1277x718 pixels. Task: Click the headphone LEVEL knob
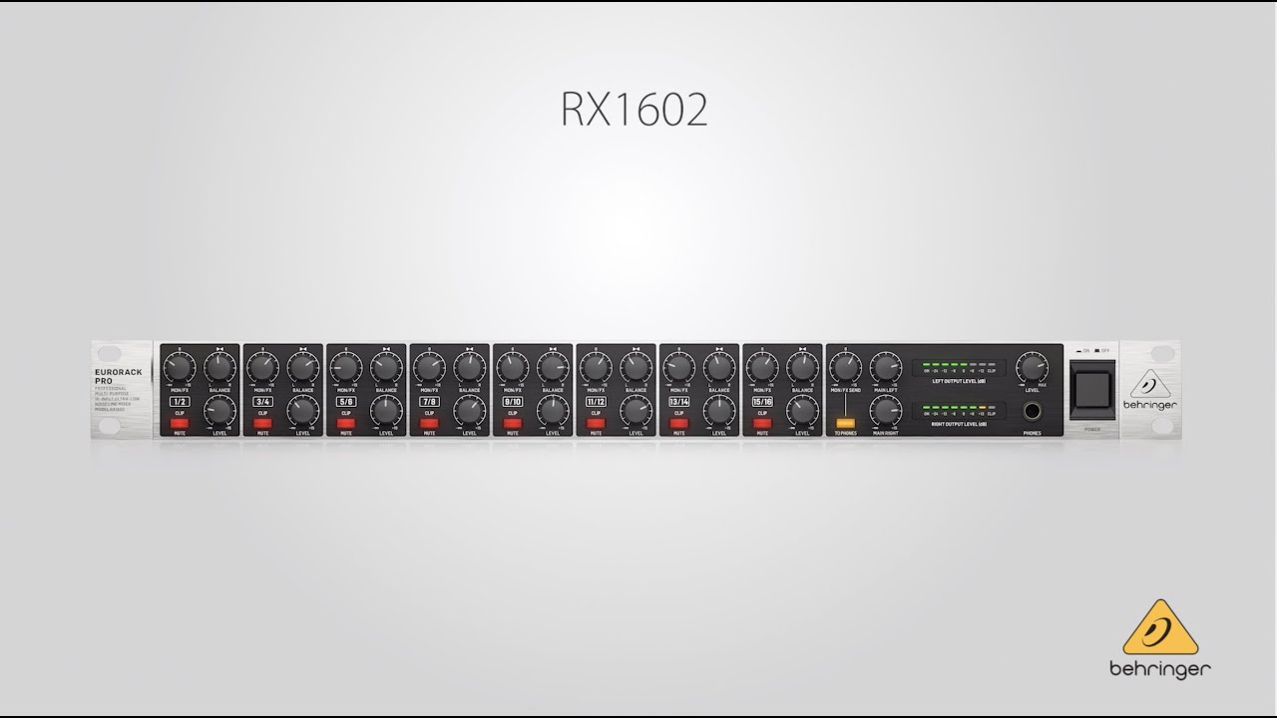1032,368
